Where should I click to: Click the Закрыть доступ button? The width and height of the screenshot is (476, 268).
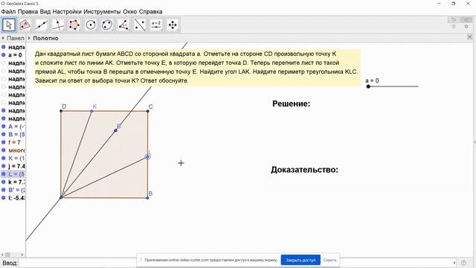tap(300, 260)
